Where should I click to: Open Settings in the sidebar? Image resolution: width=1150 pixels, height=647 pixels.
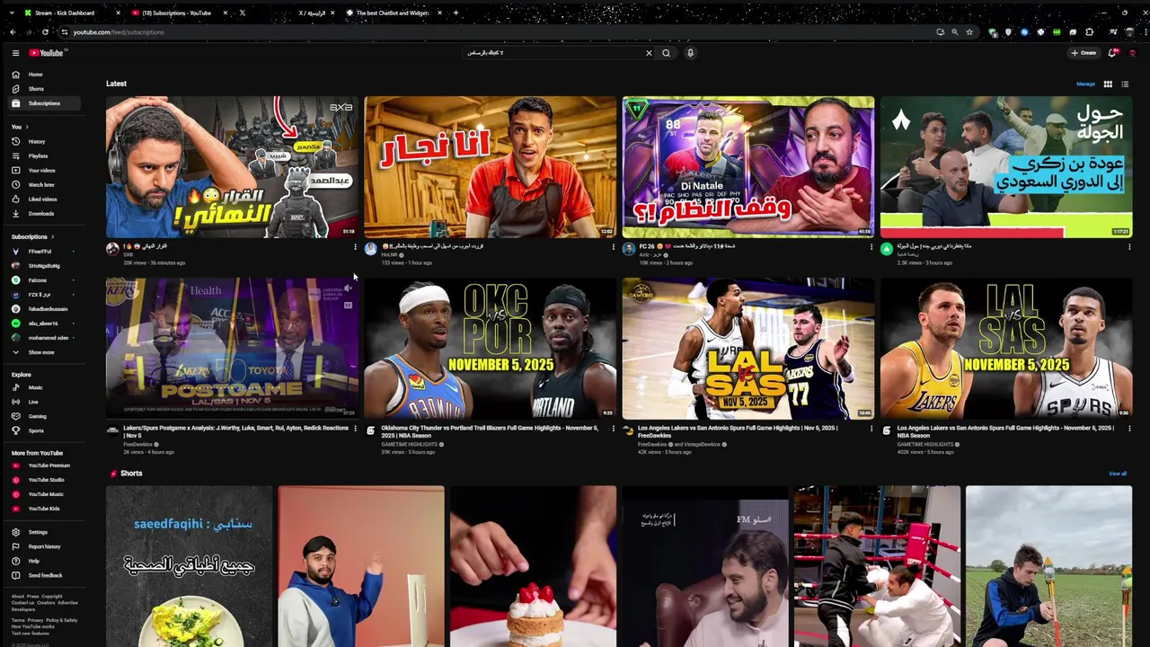point(45,532)
